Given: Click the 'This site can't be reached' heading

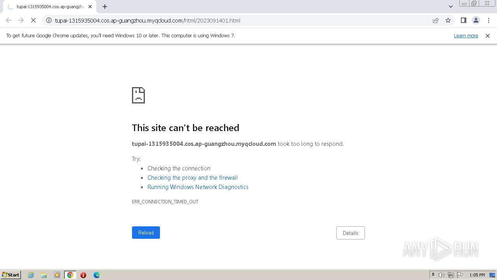Looking at the screenshot, I should click(186, 128).
